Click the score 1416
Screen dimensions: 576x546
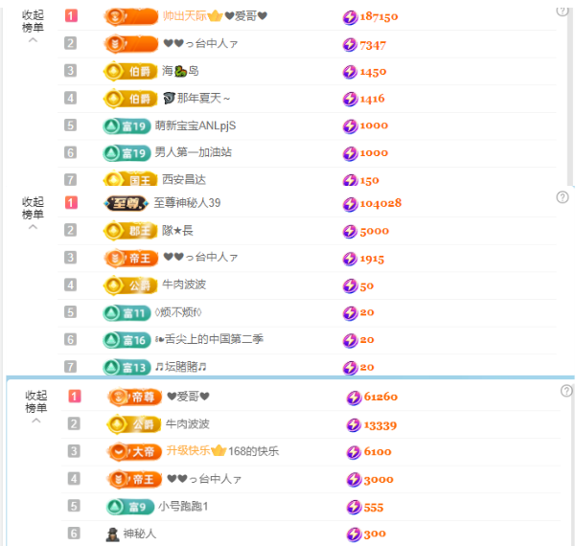pyautogui.click(x=372, y=99)
